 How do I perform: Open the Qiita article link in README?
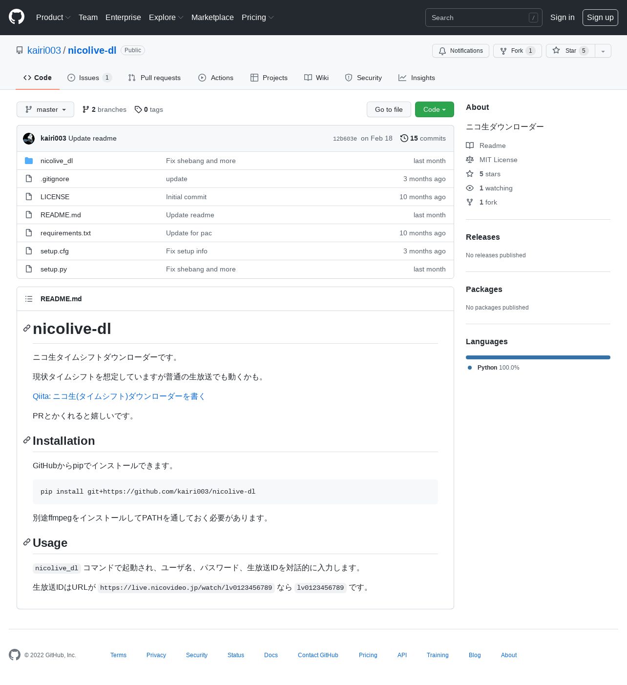click(119, 396)
